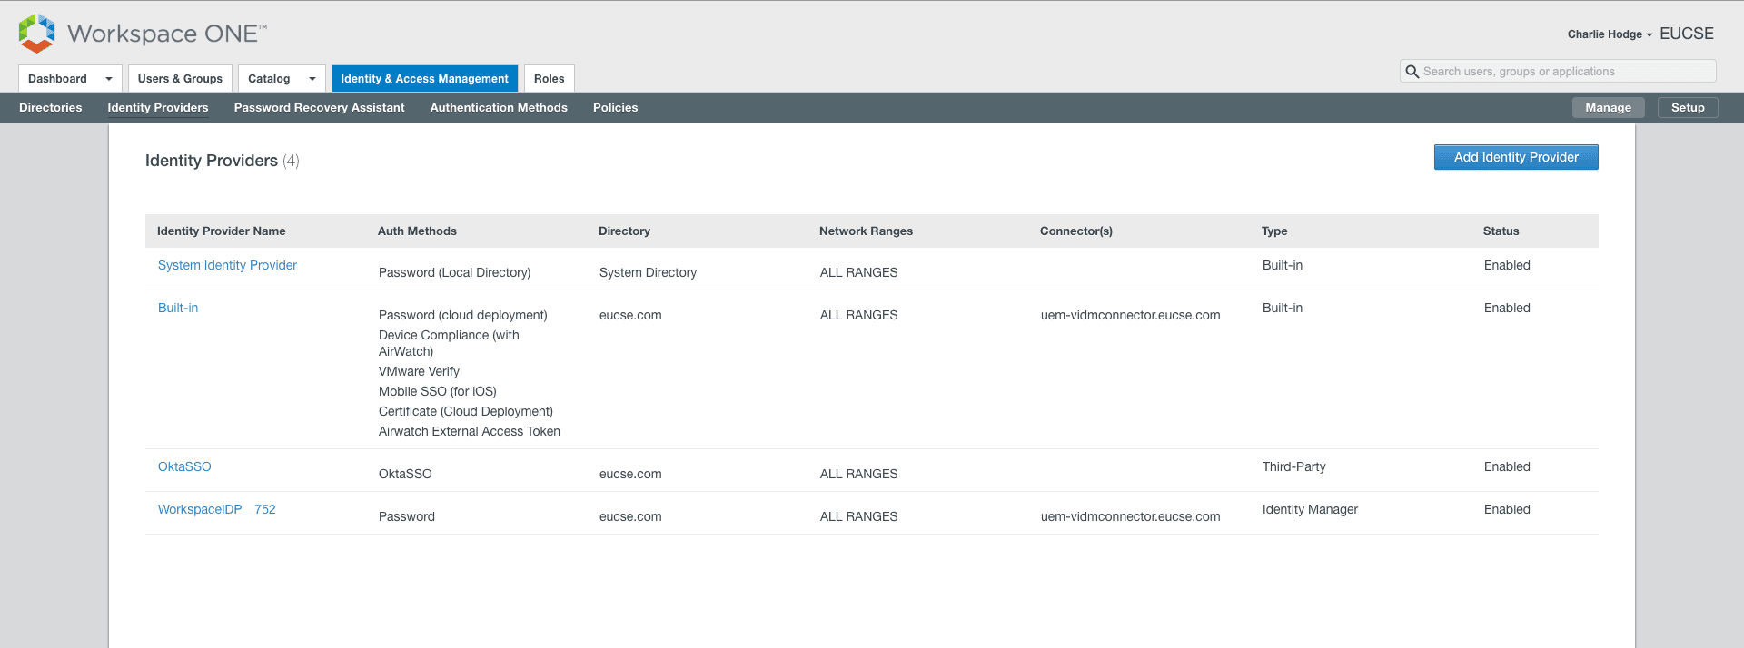1744x648 pixels.
Task: Click Password (cloud deployment) text
Action: click(x=463, y=316)
